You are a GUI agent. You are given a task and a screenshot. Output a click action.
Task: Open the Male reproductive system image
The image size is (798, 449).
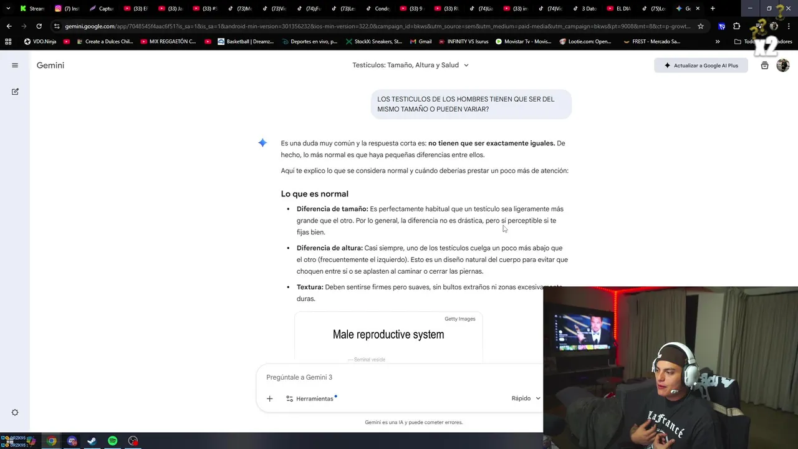388,337
